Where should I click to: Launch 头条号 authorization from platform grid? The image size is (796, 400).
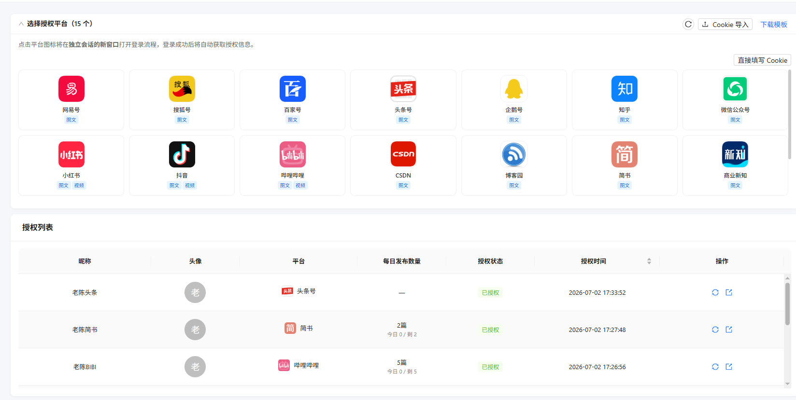403,89
